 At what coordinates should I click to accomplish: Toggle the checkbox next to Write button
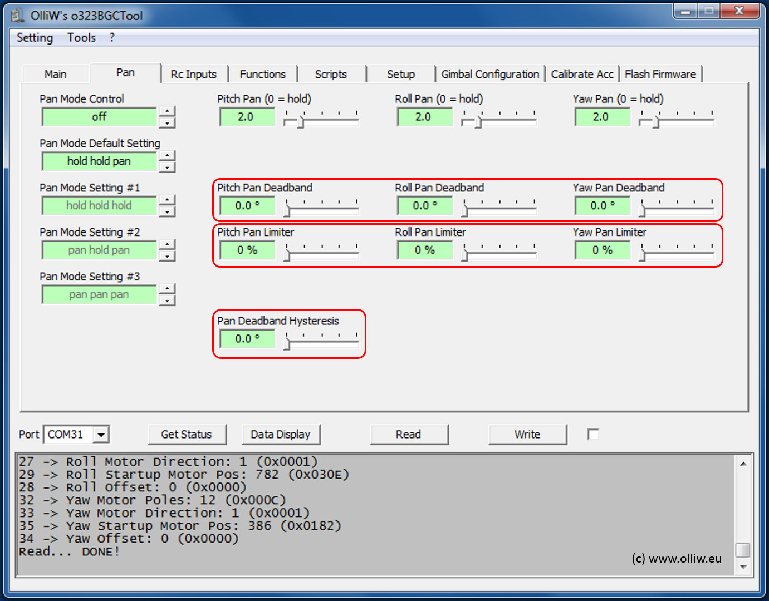tap(593, 434)
